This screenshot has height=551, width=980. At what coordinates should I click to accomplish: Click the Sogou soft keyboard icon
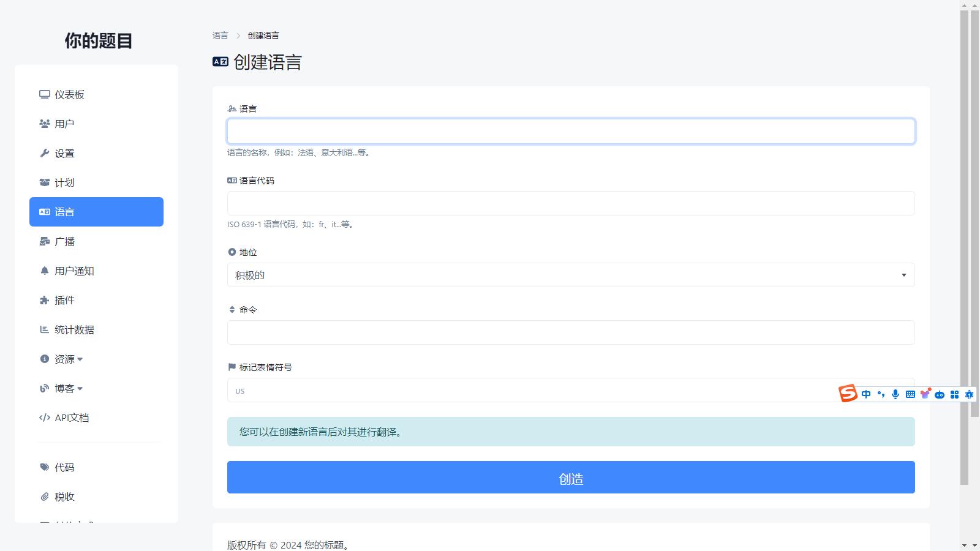coord(910,394)
